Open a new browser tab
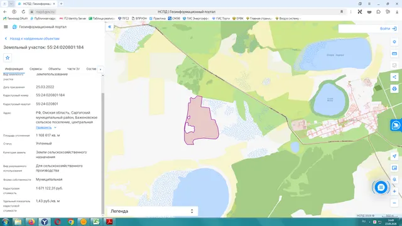This screenshot has height=226, width=402. click(x=61, y=4)
